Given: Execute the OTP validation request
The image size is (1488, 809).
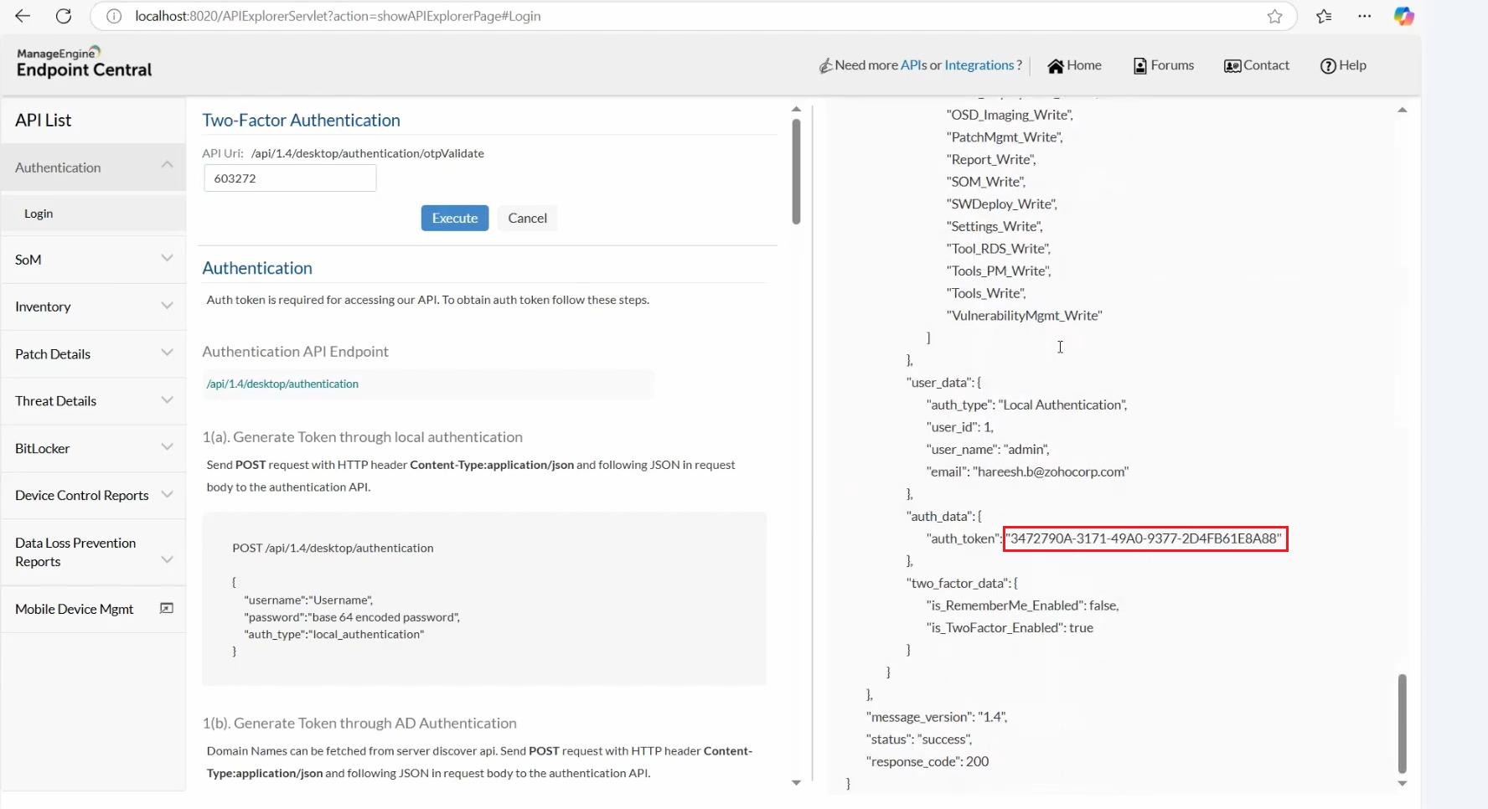Looking at the screenshot, I should pos(455,218).
